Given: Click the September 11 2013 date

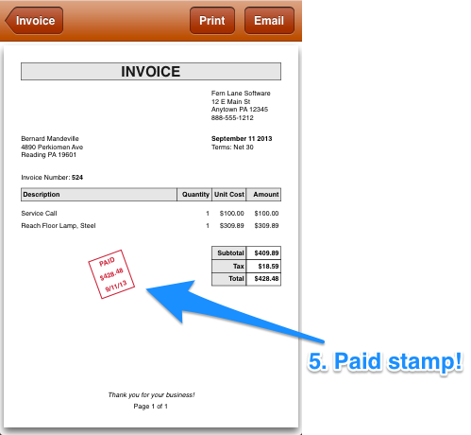Looking at the screenshot, I should coord(242,139).
